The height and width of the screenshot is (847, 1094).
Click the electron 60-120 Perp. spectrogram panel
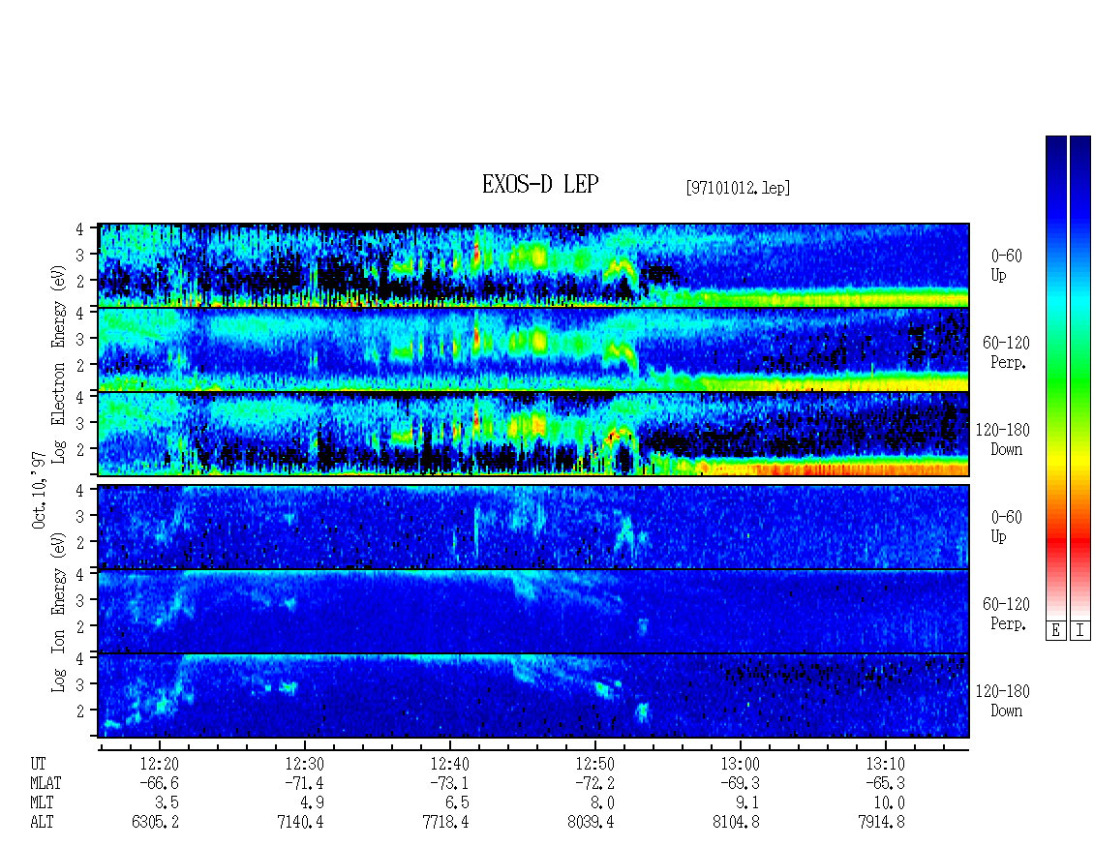pos(533,349)
